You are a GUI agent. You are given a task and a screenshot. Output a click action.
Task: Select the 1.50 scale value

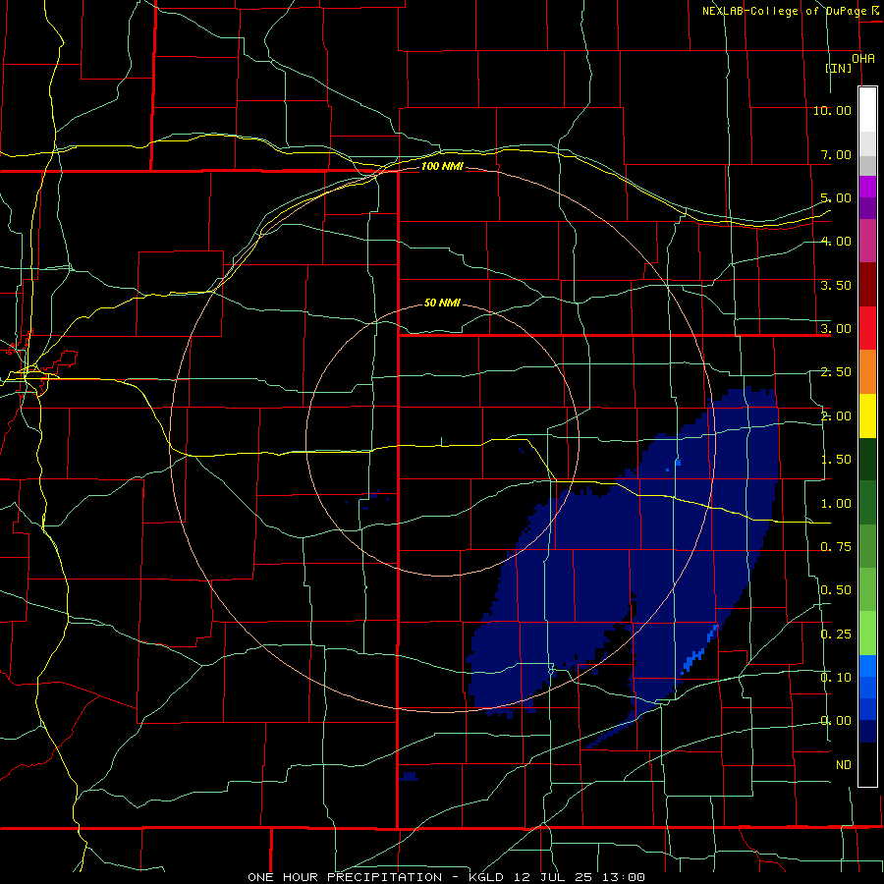[836, 460]
